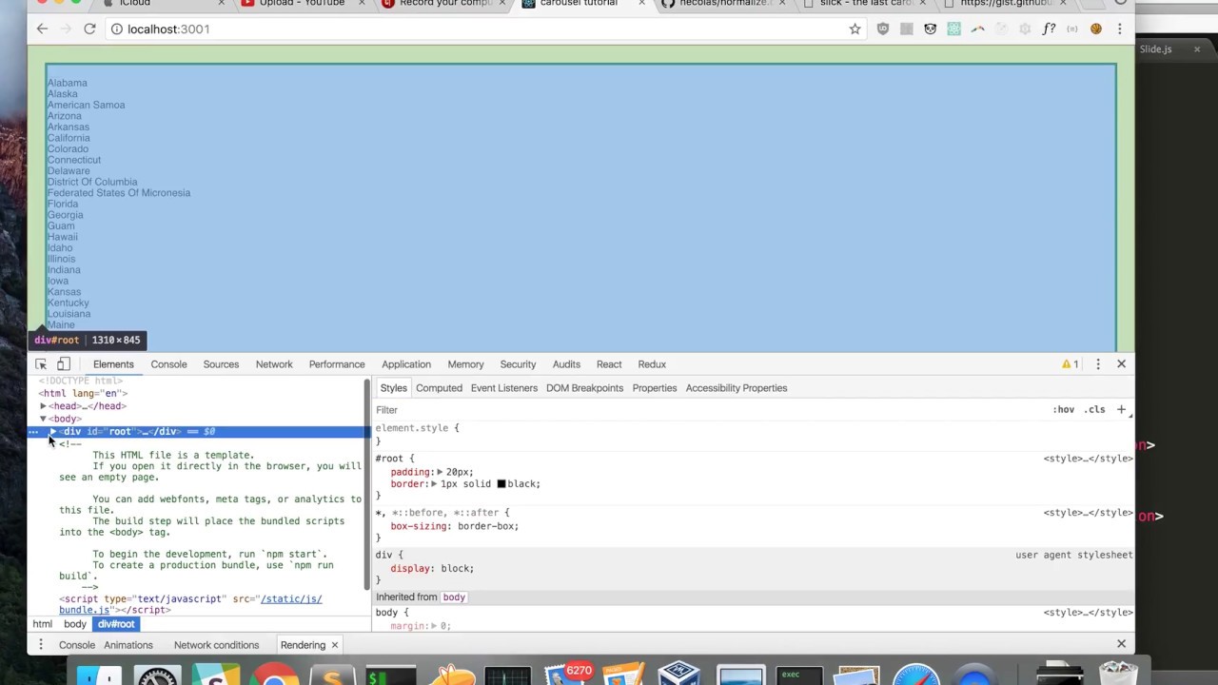This screenshot has width=1218, height=685.
Task: Open the Security panel tab
Action: (x=518, y=364)
